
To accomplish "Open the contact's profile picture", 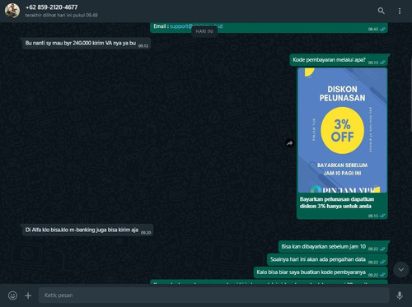I will [x=12, y=11].
